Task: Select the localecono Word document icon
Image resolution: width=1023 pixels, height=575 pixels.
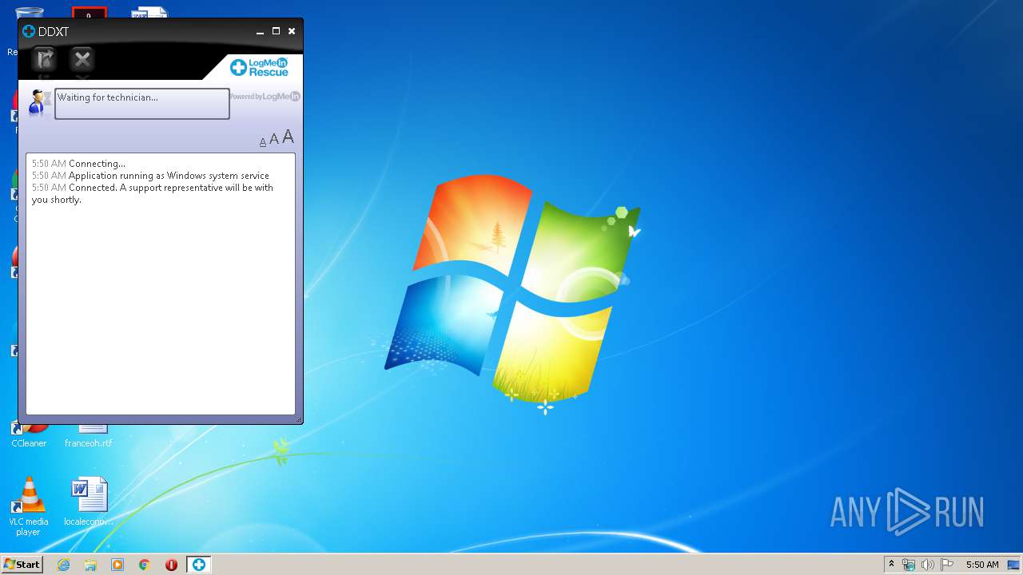Action: pyautogui.click(x=89, y=502)
